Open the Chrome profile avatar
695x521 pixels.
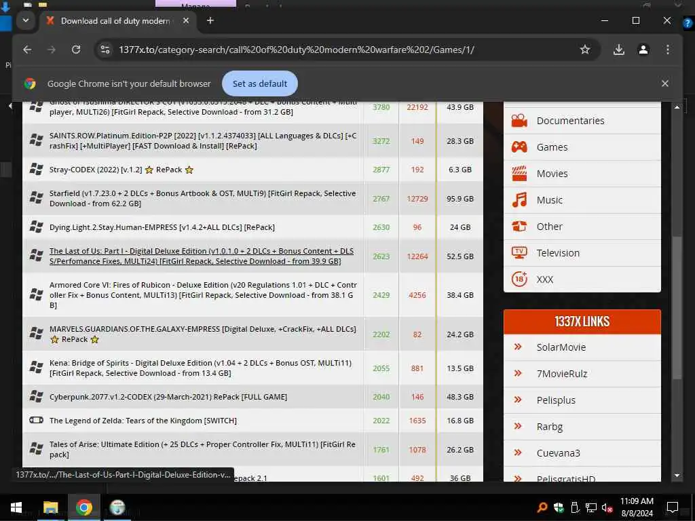[643, 50]
